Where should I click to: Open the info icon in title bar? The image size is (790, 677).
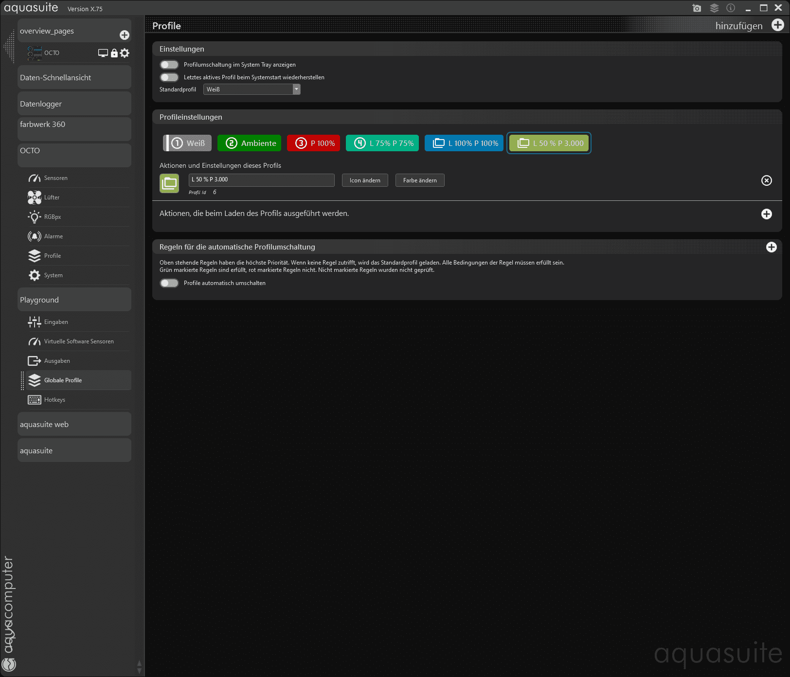click(x=731, y=8)
